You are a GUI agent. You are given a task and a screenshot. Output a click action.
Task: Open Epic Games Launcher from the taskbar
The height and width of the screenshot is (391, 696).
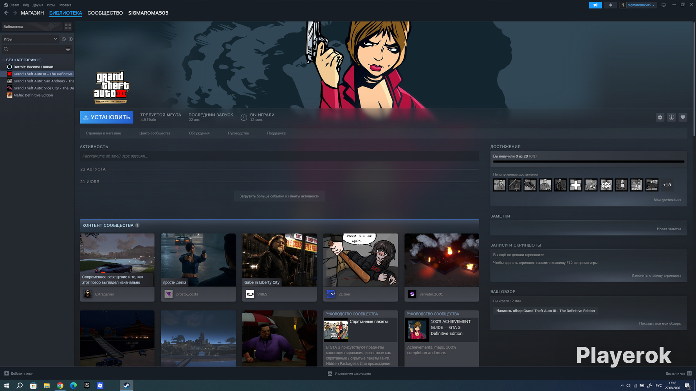coord(87,386)
